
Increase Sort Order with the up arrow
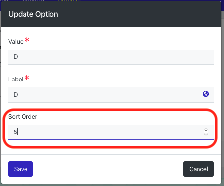[x=206, y=130]
